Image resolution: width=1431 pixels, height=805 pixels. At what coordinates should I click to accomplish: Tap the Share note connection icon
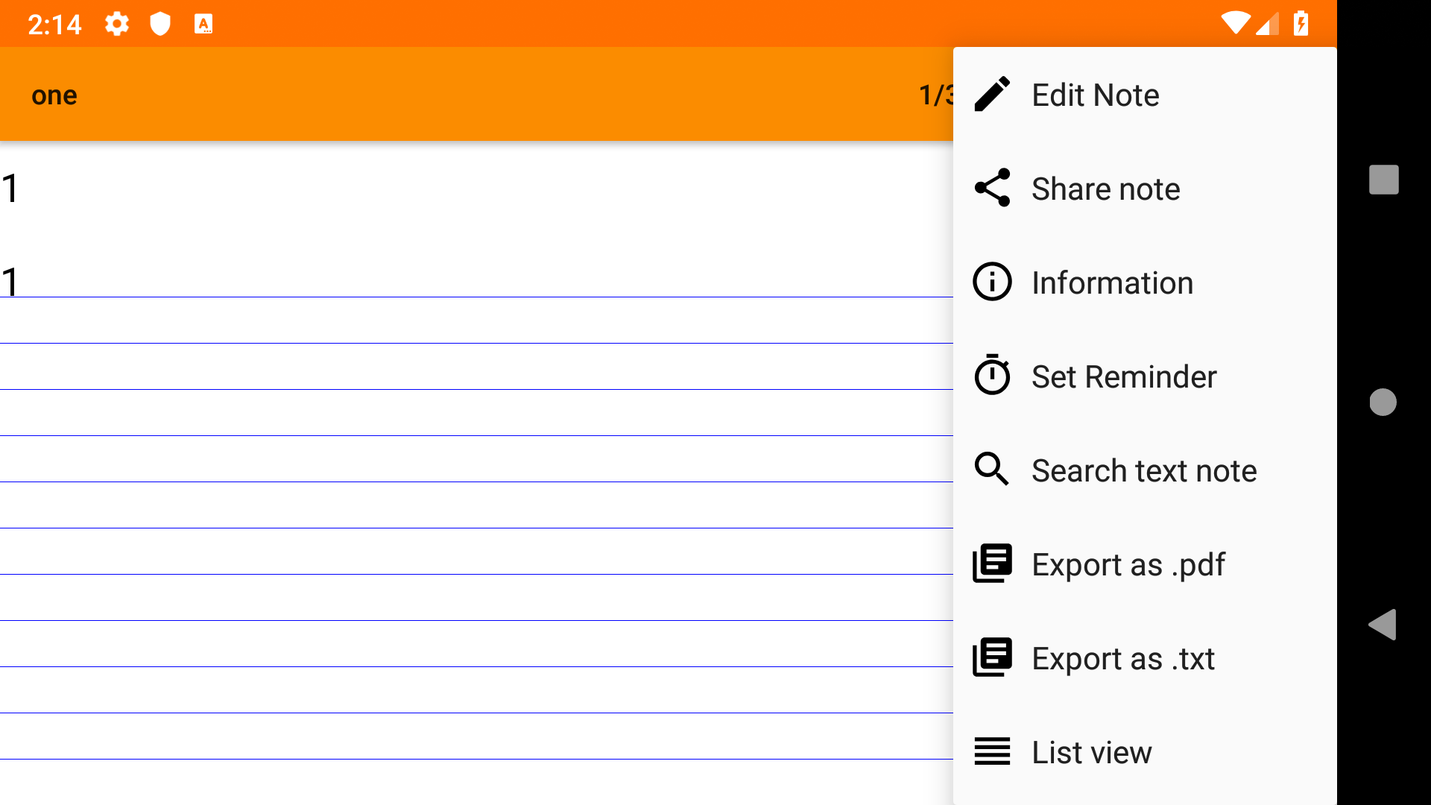(x=992, y=189)
